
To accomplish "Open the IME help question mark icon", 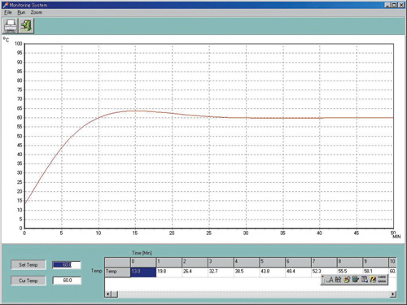I will pyautogui.click(x=374, y=279).
